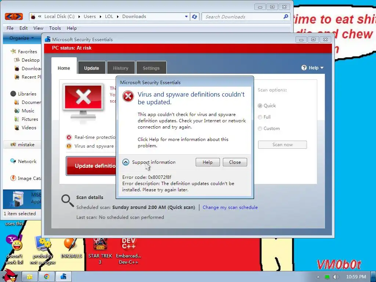Select Favorites in the Explorer sidebar
Screen dimensions: 376x282
[27, 51]
